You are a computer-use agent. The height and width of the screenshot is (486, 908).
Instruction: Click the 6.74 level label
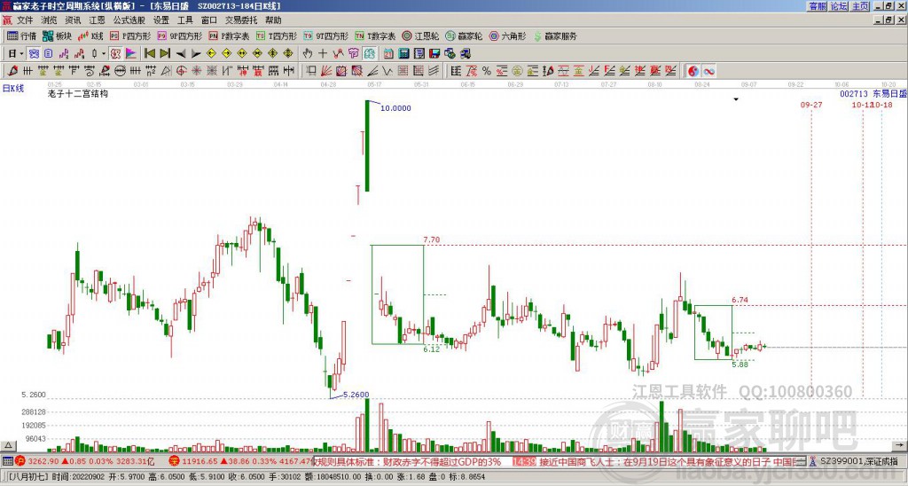740,300
